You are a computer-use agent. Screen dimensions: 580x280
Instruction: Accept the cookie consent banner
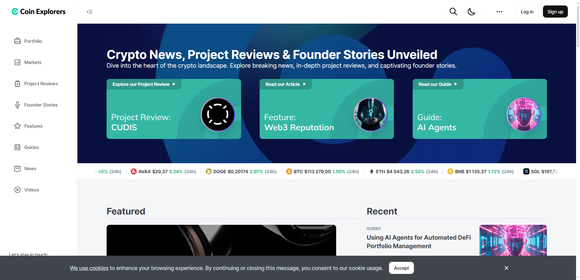(x=401, y=268)
